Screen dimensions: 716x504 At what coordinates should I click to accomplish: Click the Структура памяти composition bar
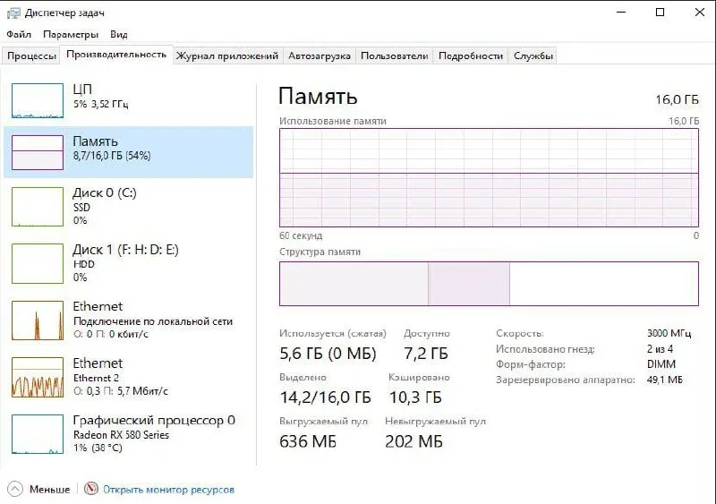click(489, 284)
